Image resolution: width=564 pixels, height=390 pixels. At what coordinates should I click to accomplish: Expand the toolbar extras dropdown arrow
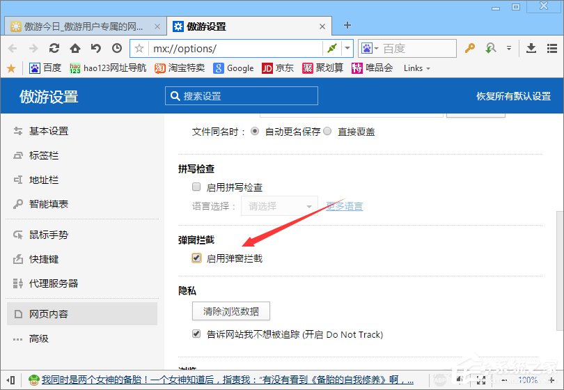508,48
